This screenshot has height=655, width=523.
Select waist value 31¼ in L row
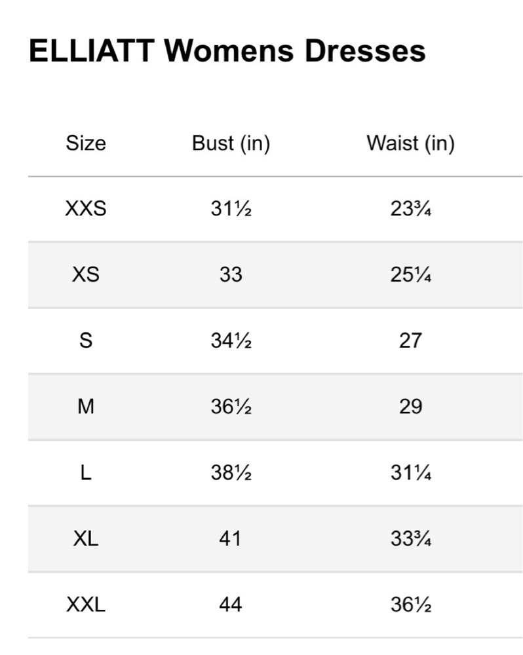pyautogui.click(x=410, y=473)
